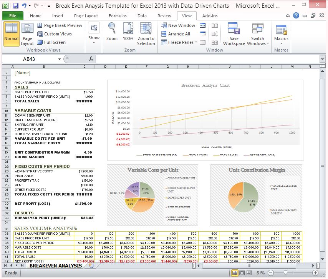Click the zoom slider handle
328x279 pixels.
point(285,273)
